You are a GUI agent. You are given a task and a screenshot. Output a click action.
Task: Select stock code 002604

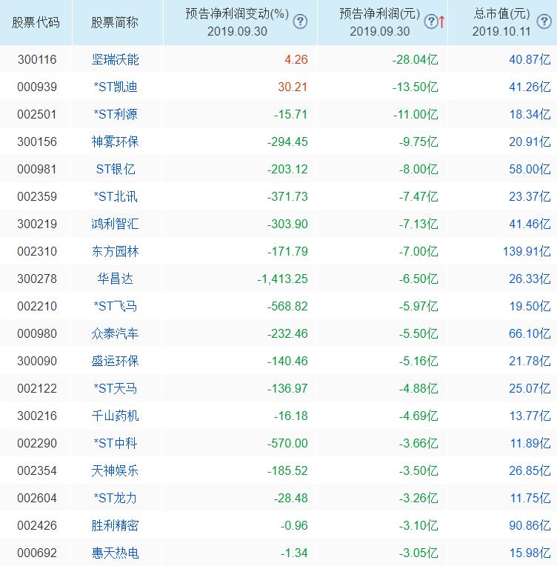37,498
